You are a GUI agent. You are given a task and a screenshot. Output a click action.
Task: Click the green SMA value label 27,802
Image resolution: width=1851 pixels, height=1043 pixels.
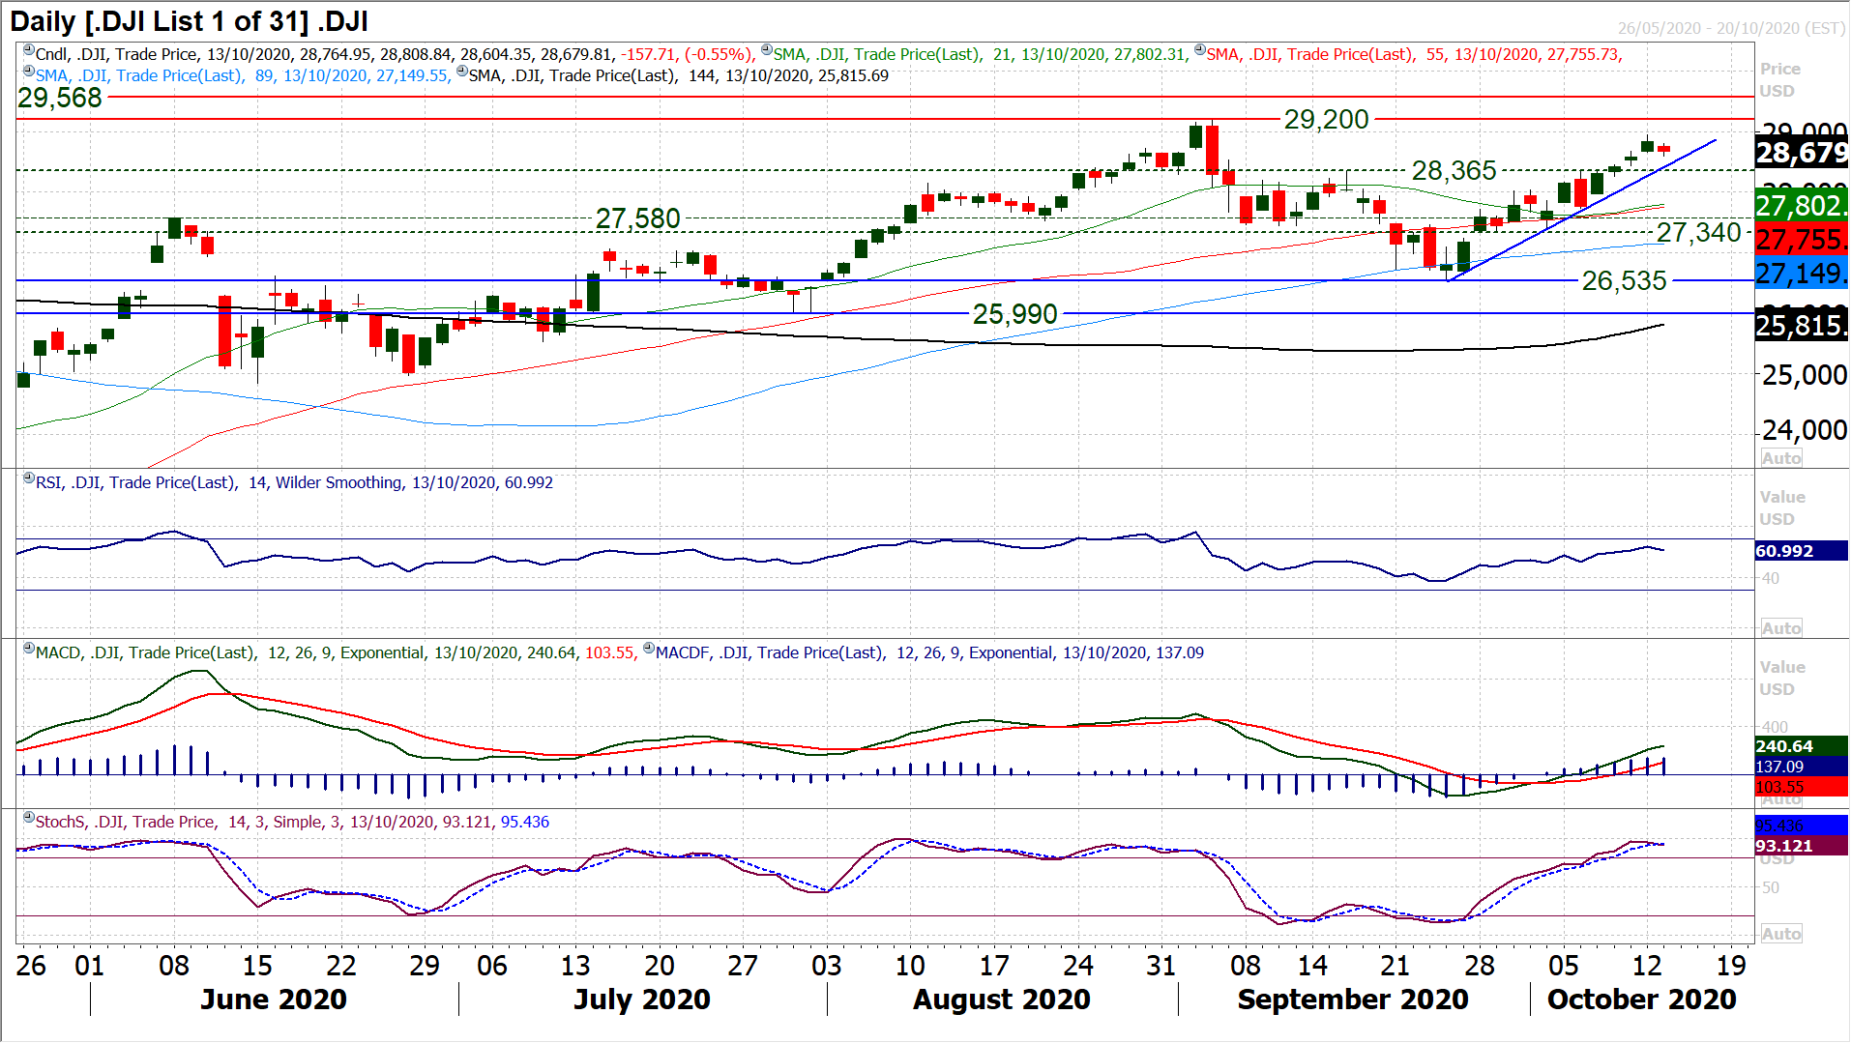point(1802,205)
